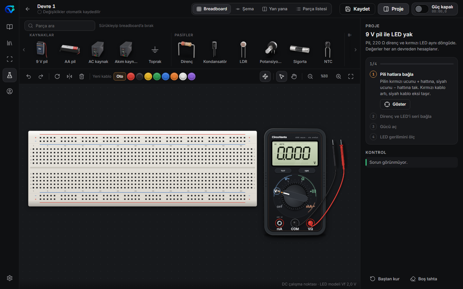
Task: Open the book guide icon in sidebar
Action: [10, 27]
